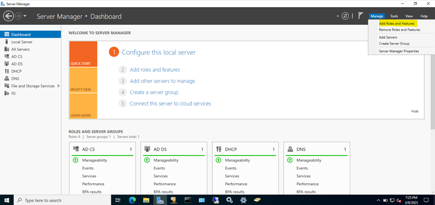435x205 pixels.
Task: Select Dashboard in the left pane
Action: click(x=30, y=35)
